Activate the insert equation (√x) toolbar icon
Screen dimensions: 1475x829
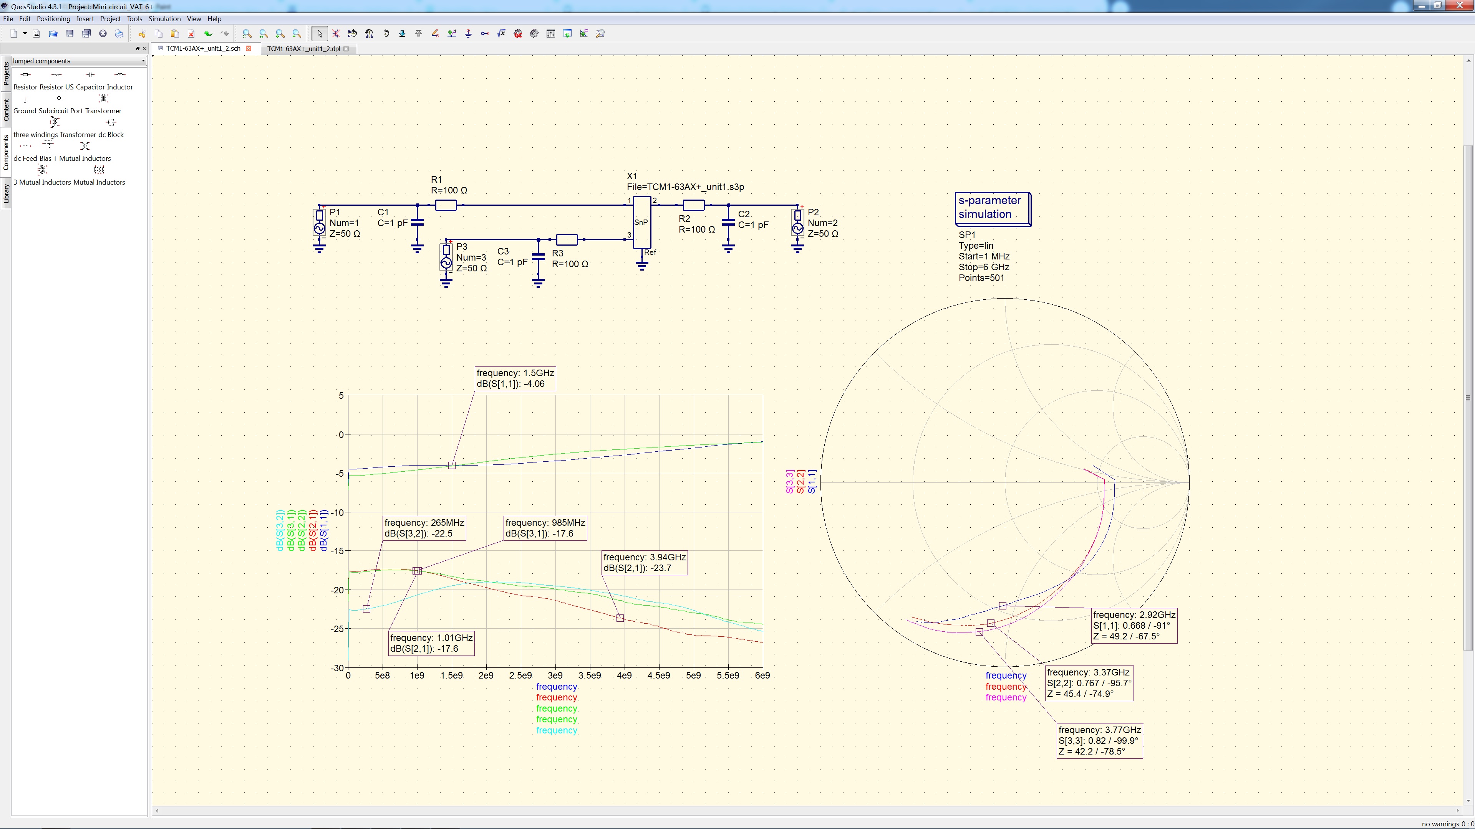501,34
